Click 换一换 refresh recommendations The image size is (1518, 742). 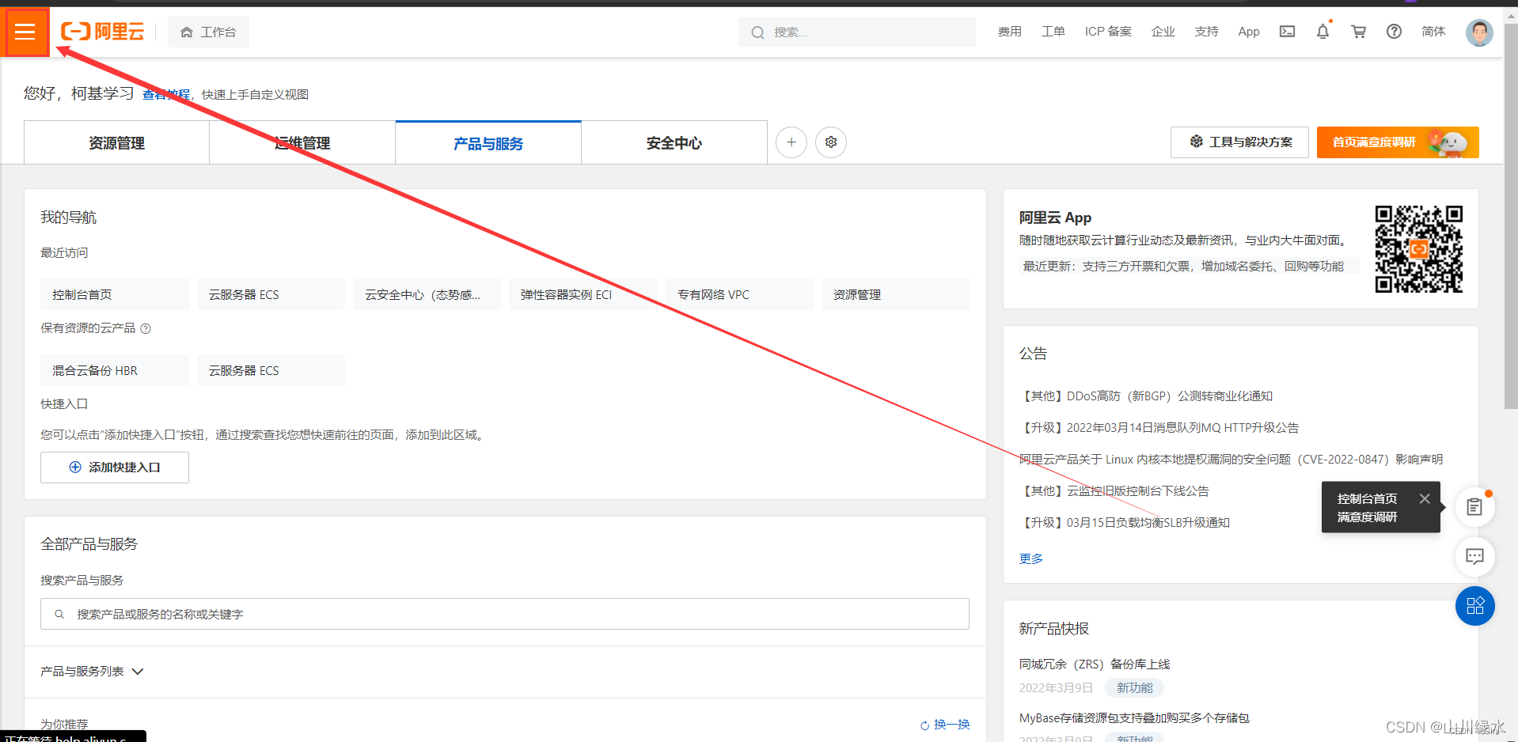(945, 725)
